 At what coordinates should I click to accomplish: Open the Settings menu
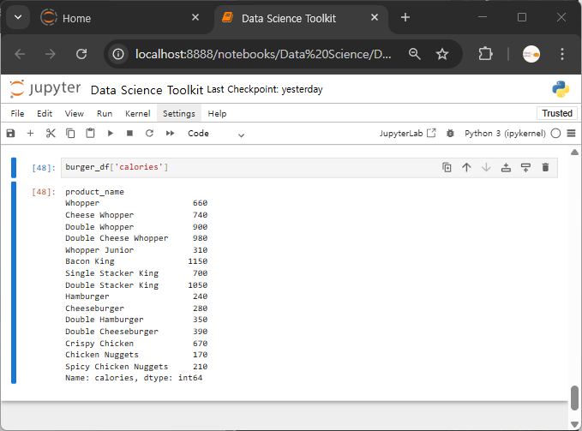[179, 113]
